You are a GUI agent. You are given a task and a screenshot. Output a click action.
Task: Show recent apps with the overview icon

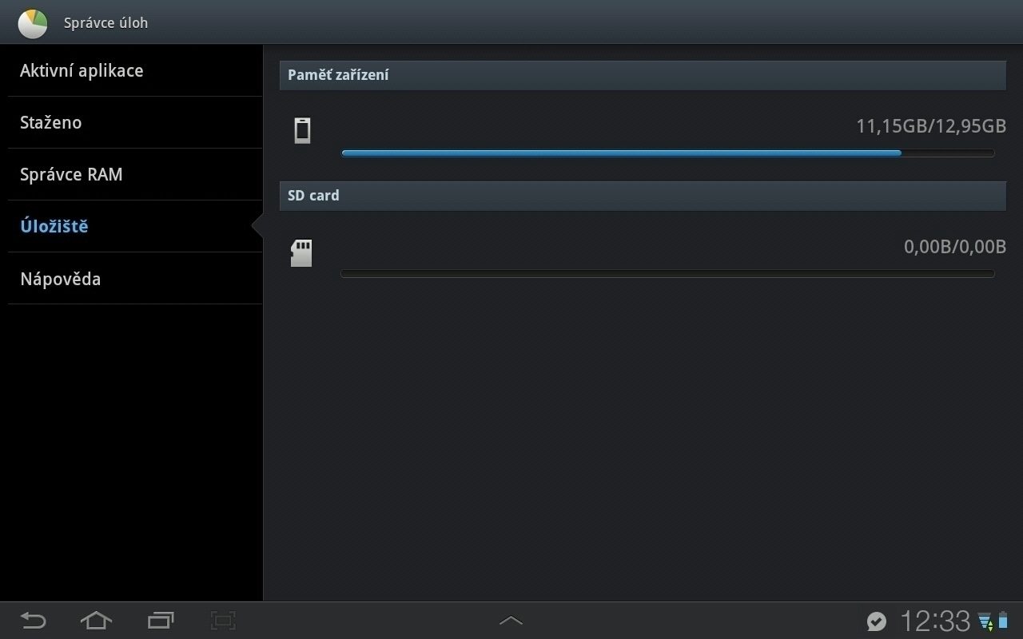[x=161, y=621]
